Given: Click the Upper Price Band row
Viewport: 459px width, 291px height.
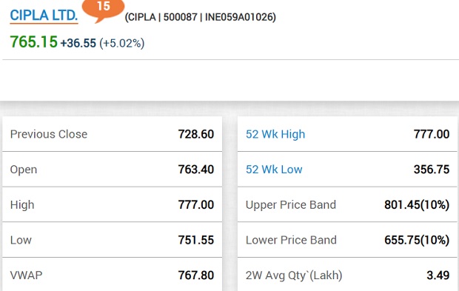Looking at the screenshot, I should pos(347,204).
